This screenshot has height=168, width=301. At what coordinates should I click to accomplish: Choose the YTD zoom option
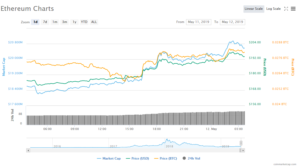coord(84,22)
